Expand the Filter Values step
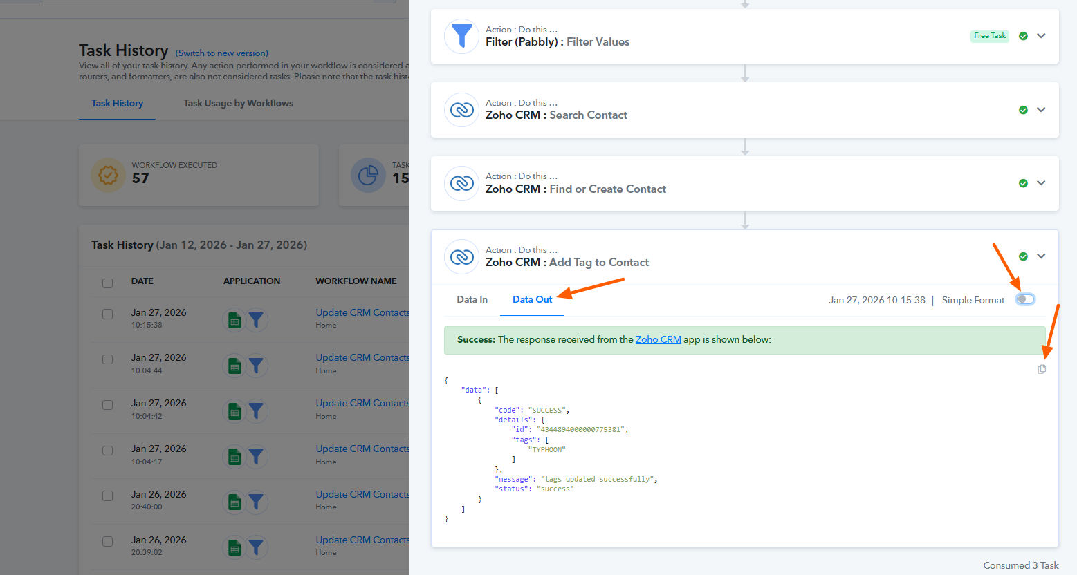Screen dimensions: 1077x575 [1041, 36]
